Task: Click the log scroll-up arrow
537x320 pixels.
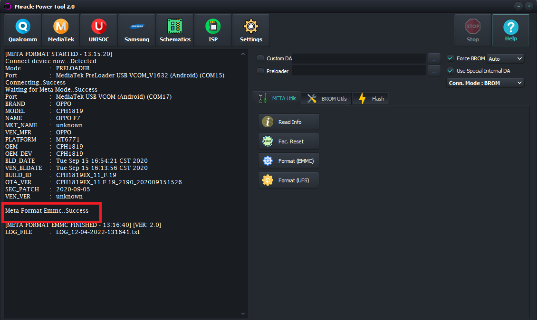Action: (243, 54)
